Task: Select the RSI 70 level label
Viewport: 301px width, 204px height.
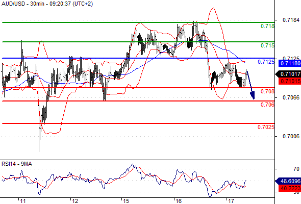Action: [296, 169]
